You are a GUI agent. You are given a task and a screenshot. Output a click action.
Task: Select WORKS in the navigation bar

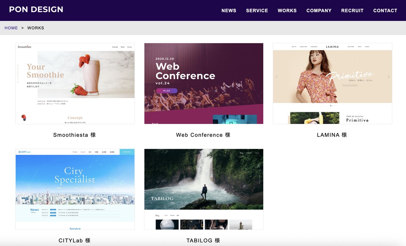coord(287,10)
